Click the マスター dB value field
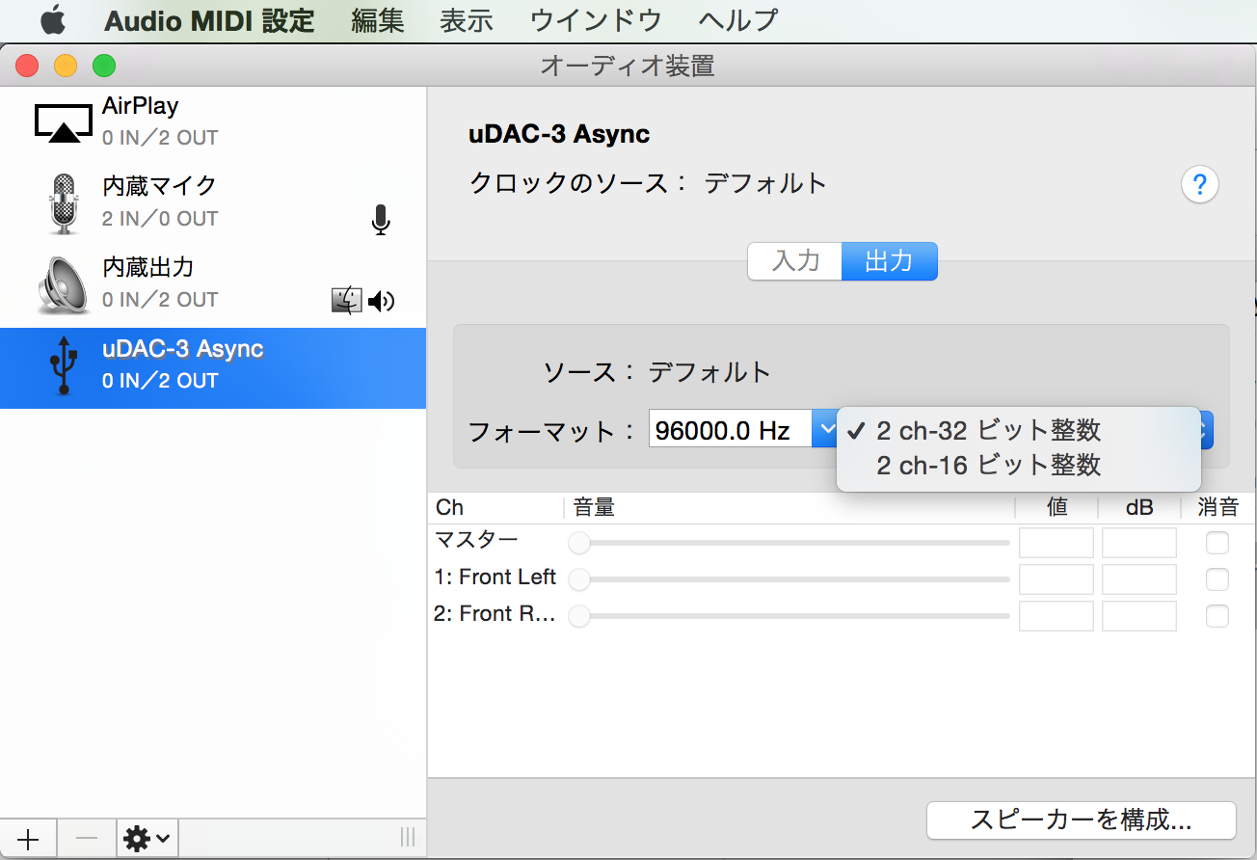This screenshot has width=1257, height=860. (x=1138, y=543)
